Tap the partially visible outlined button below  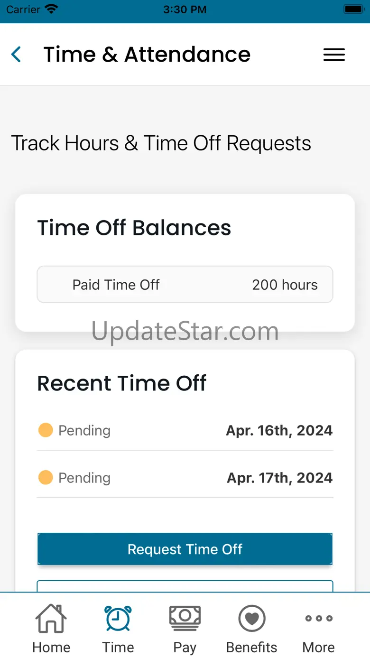coord(185,586)
